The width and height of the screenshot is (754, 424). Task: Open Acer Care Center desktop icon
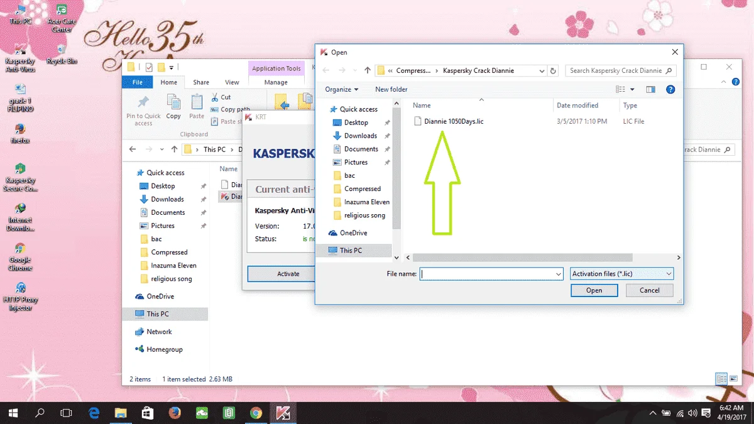pos(62,18)
